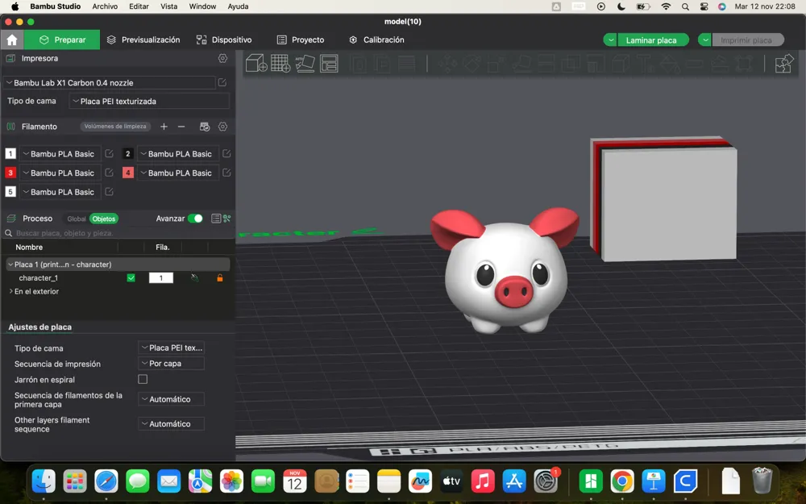Click the Volúmenes de limpieza button
The height and width of the screenshot is (504, 806).
(115, 127)
